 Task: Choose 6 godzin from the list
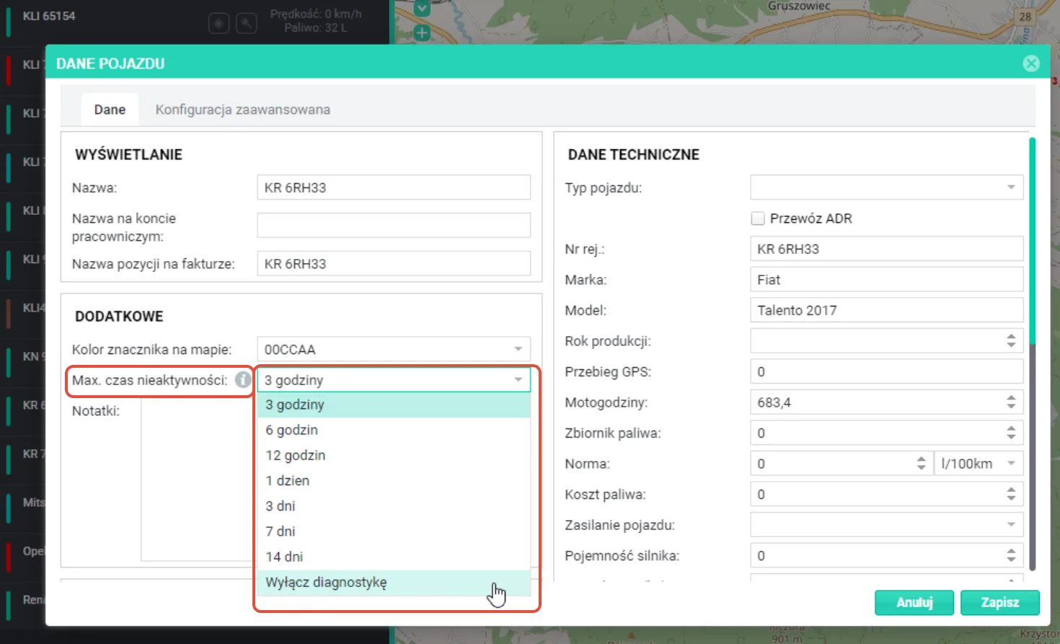394,430
